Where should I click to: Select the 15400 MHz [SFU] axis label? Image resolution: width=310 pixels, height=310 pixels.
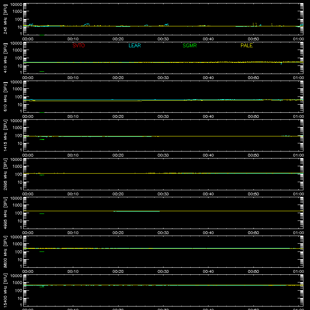(x=5, y=290)
